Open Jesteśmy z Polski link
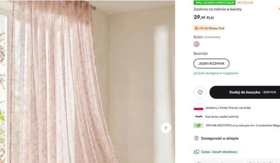Image resolution: width=280 pixels, height=163 pixels. point(228,108)
